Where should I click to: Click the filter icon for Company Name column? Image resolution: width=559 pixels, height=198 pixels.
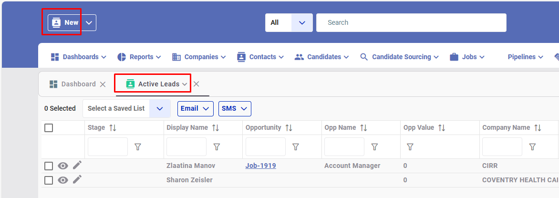pyautogui.click(x=532, y=146)
